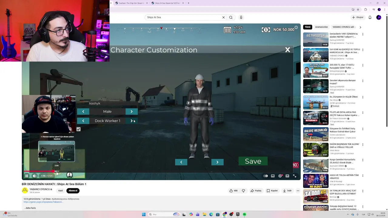Open more actions ellipsis under video
Image resolution: width=388 pixels, height=218 pixels.
[298, 191]
